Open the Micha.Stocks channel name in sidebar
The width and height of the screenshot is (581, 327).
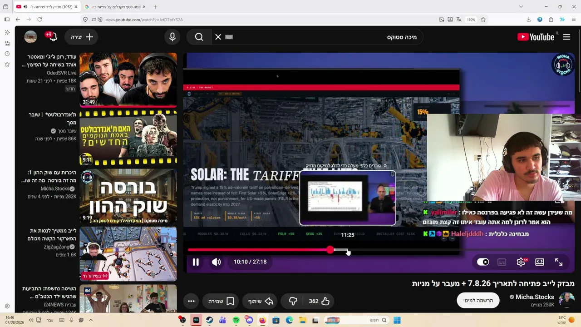(x=55, y=189)
